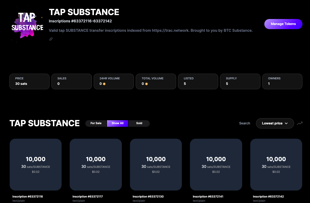
Task: Click the Inscription #63372142 label
Action: pos(268,196)
